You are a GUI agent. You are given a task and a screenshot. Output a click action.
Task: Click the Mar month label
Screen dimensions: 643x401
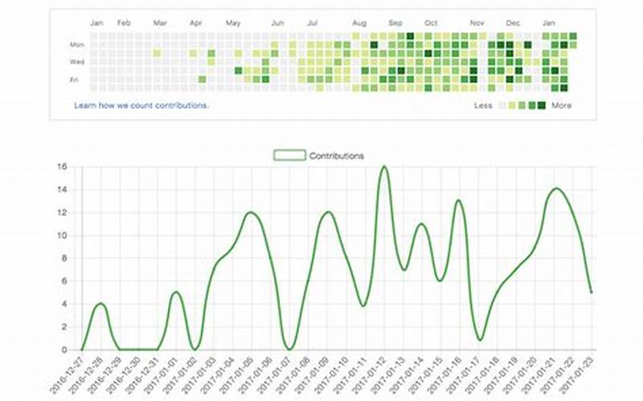(x=160, y=23)
